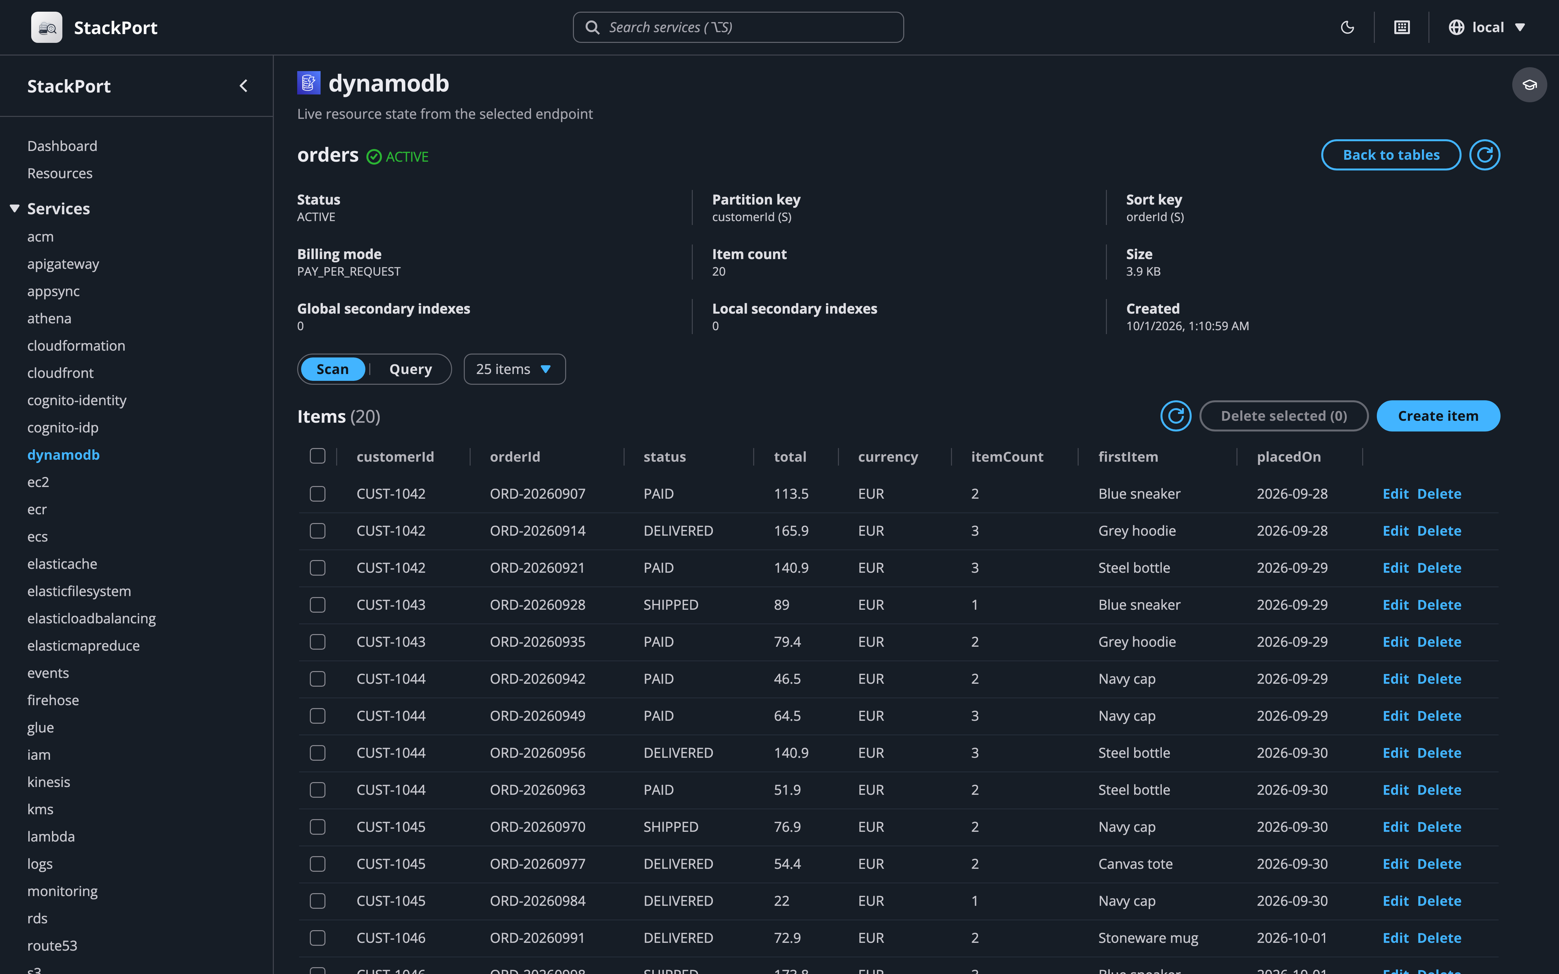Open Resources in the sidebar
1559x974 pixels.
60,173
